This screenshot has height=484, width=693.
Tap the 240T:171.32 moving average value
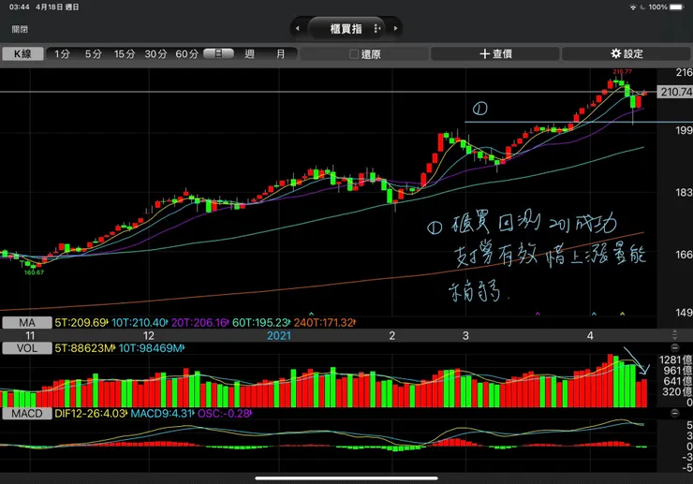[x=324, y=323]
